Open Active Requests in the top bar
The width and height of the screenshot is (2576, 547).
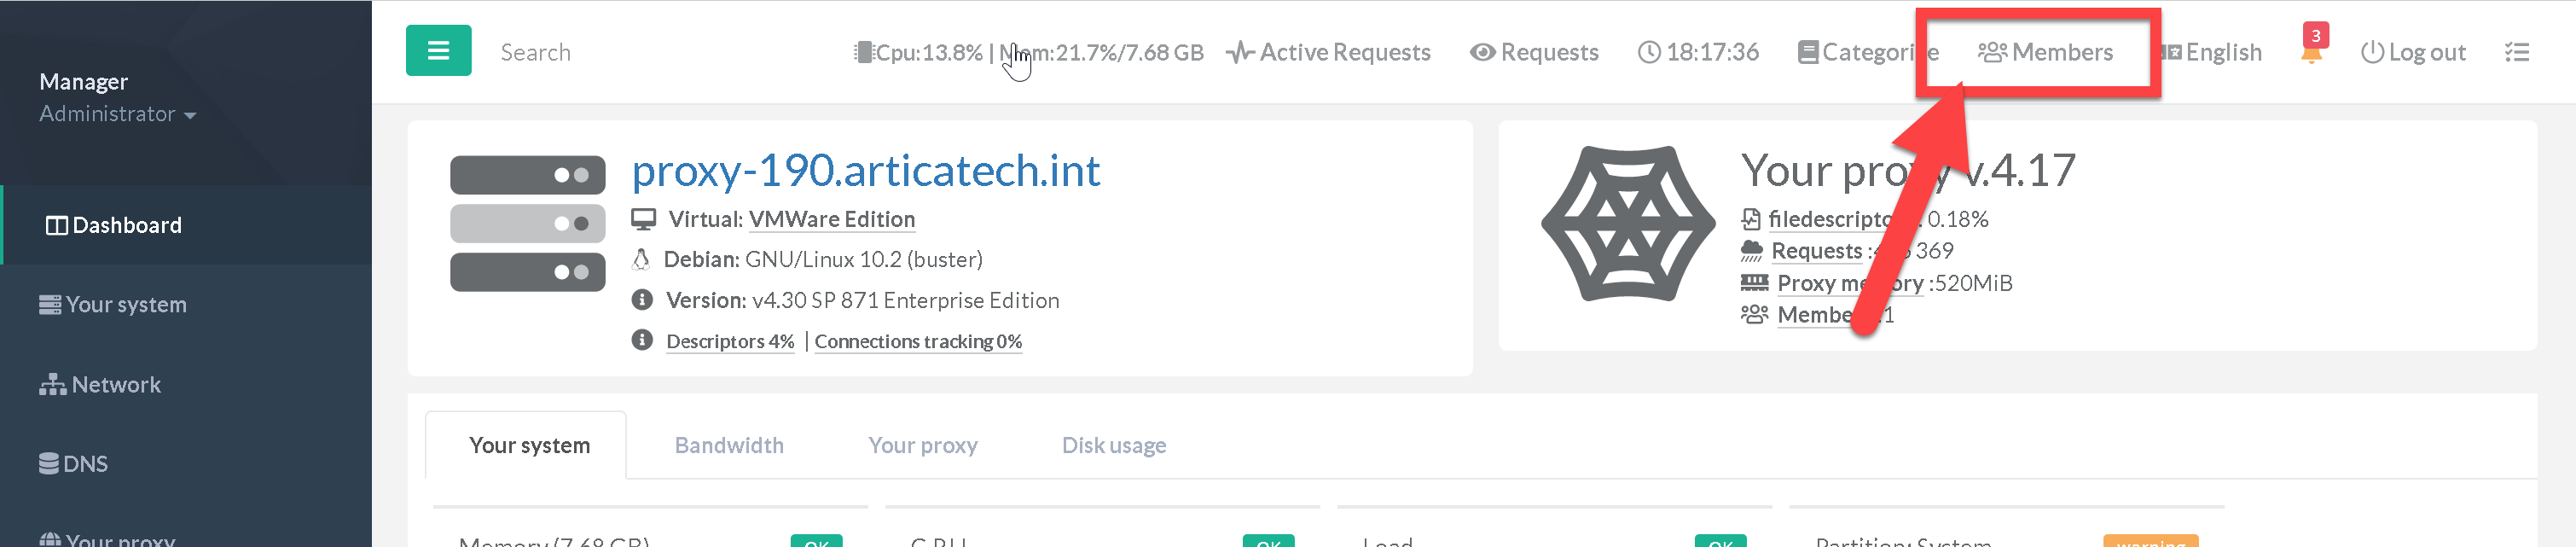coord(1329,52)
